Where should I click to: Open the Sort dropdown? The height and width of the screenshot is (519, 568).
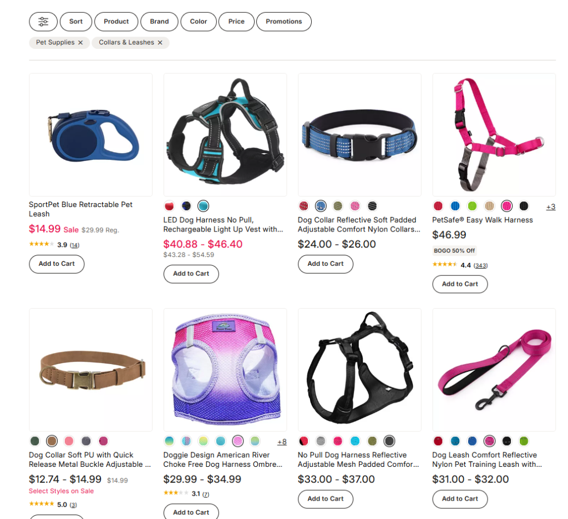coord(75,22)
